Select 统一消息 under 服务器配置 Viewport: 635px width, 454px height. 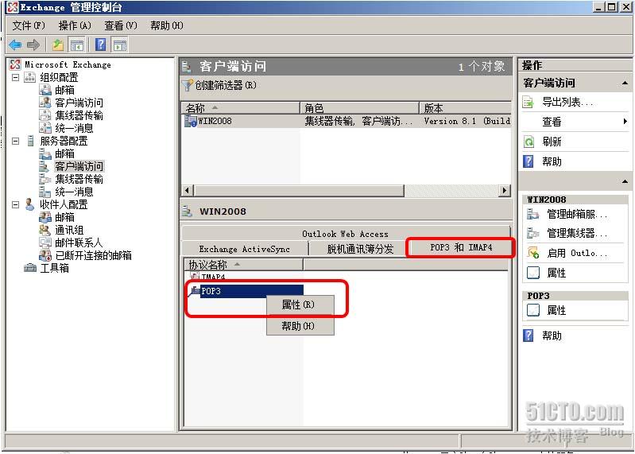coord(74,192)
